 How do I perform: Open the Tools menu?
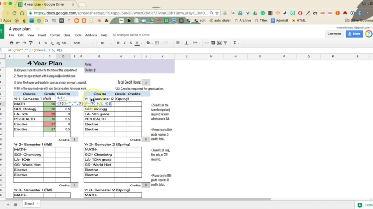click(x=78, y=35)
